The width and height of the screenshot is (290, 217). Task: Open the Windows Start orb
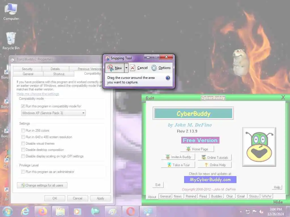pos(7,211)
